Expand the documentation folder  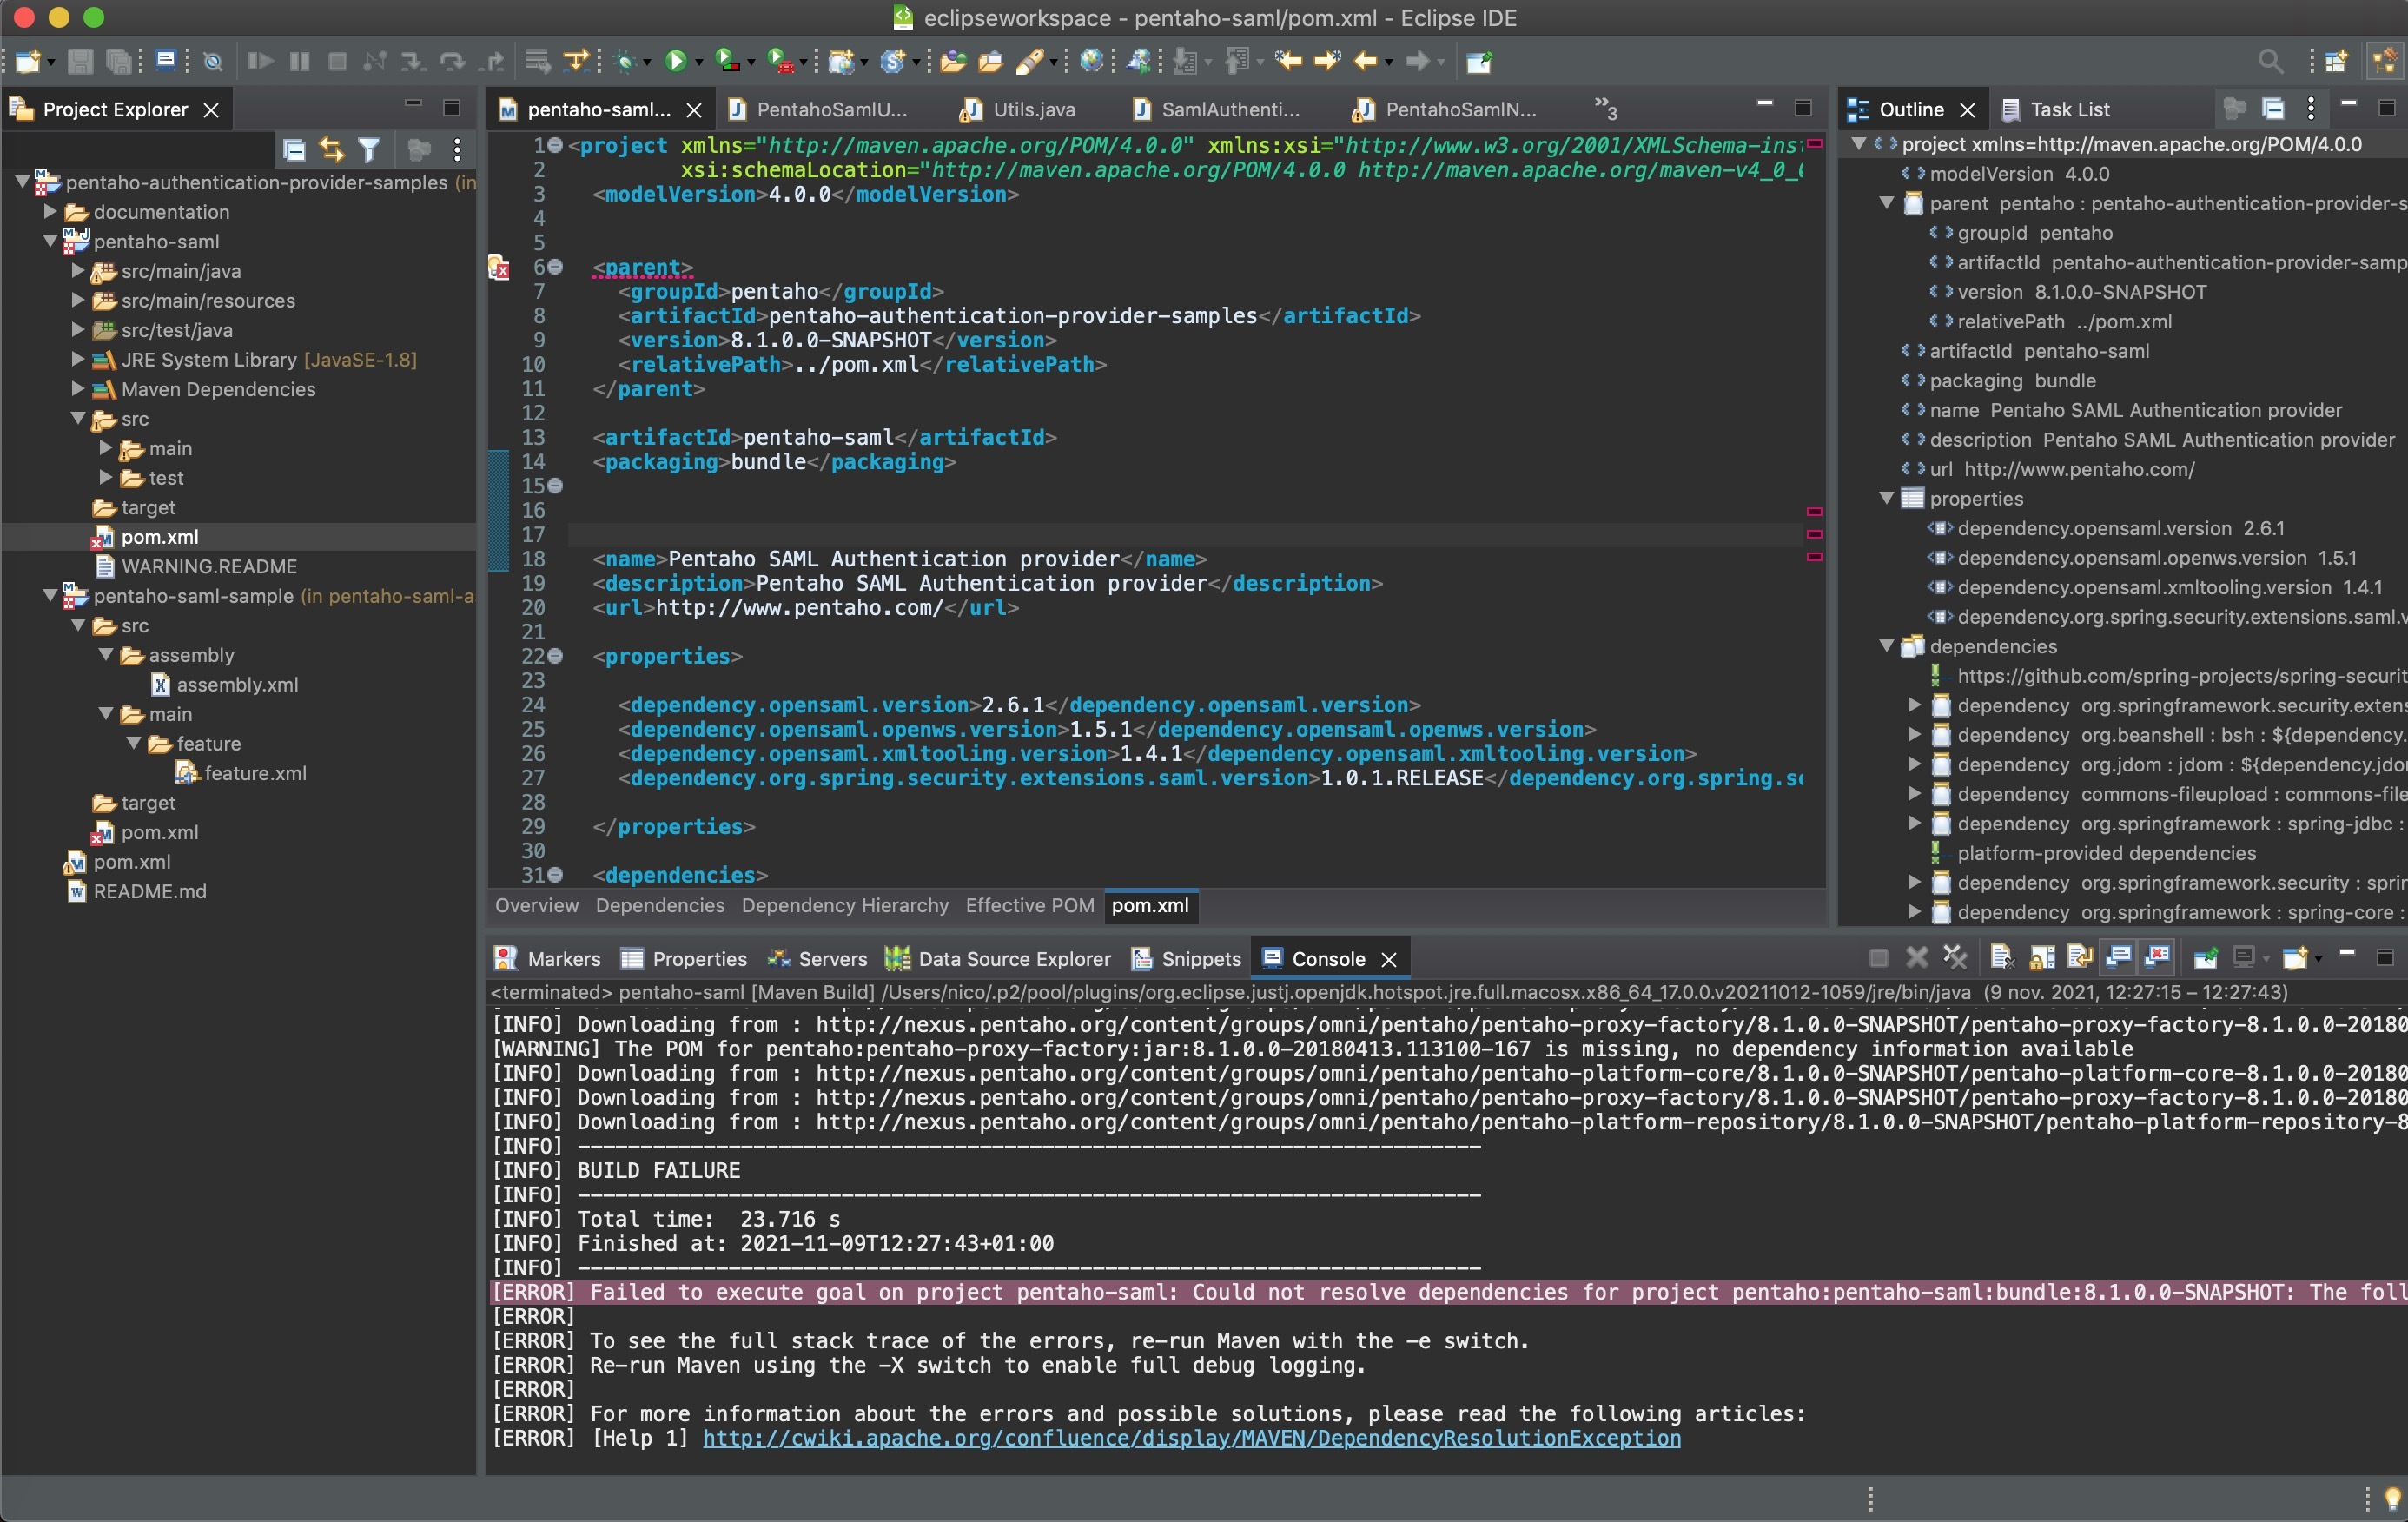pos(48,211)
